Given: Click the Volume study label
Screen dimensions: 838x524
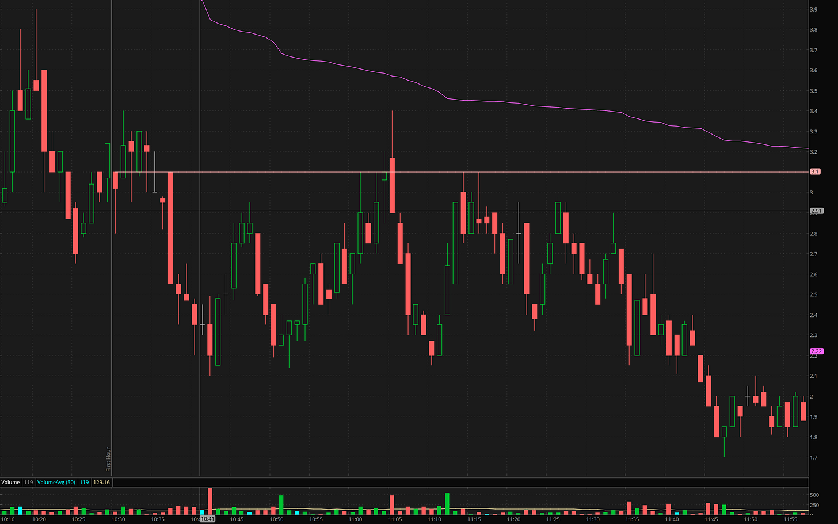Looking at the screenshot, I should tap(10, 482).
